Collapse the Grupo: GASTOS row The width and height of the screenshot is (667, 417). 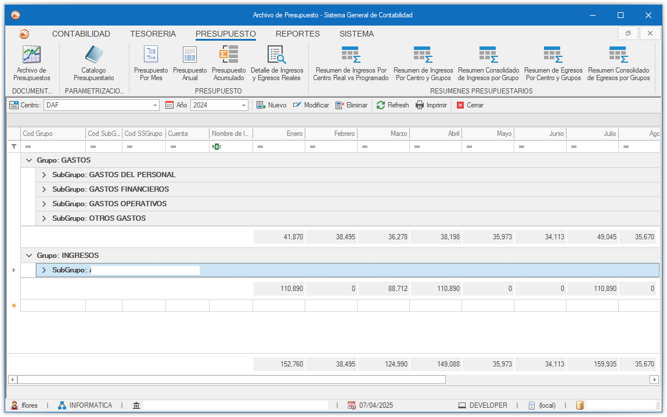click(x=29, y=160)
